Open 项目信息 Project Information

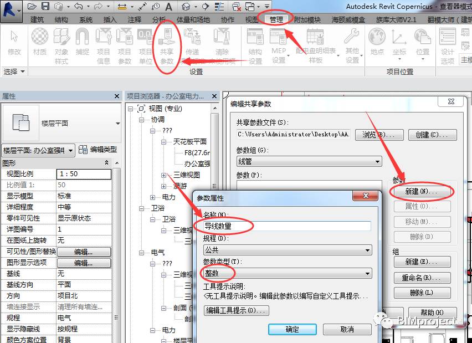pos(103,46)
